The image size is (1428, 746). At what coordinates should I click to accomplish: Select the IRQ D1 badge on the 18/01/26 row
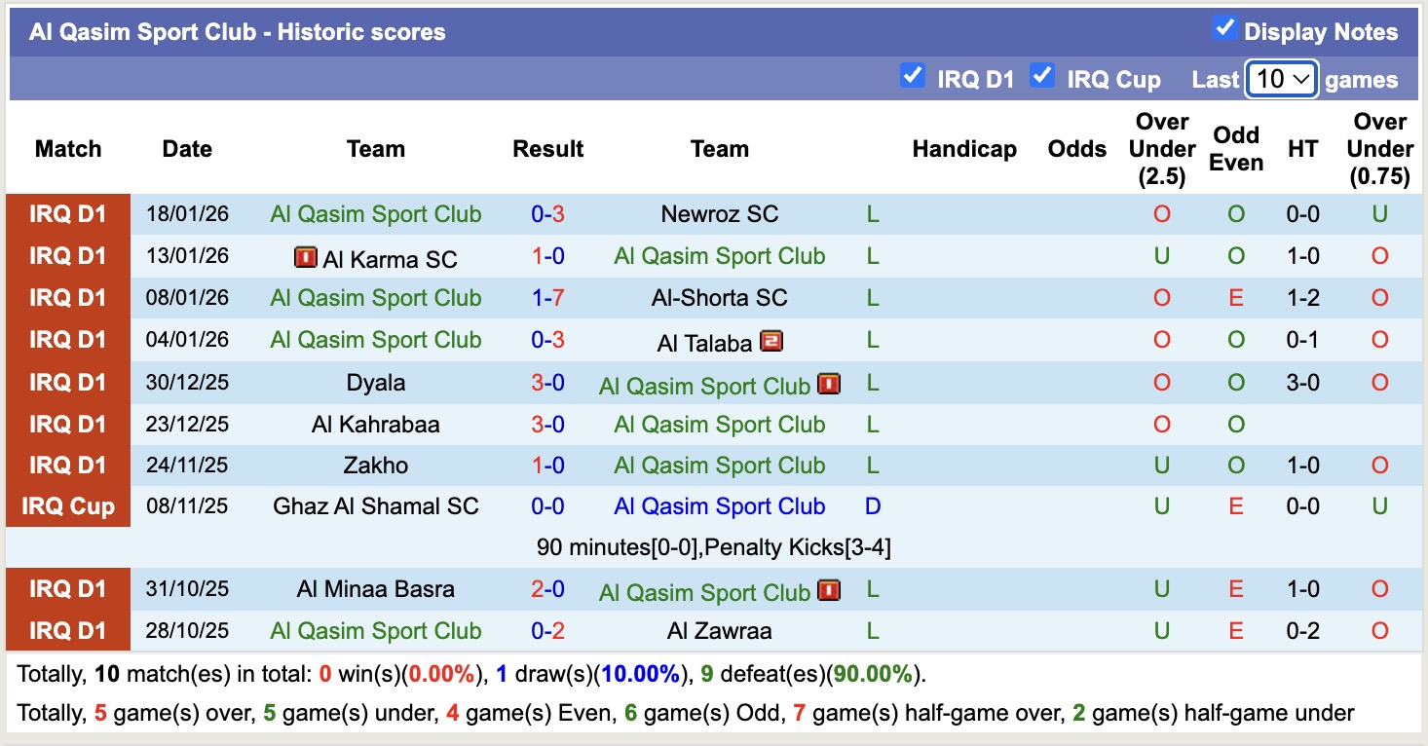[68, 214]
